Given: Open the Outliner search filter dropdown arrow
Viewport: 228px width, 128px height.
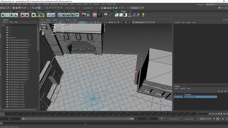Looking at the screenshot, I should [37, 25].
